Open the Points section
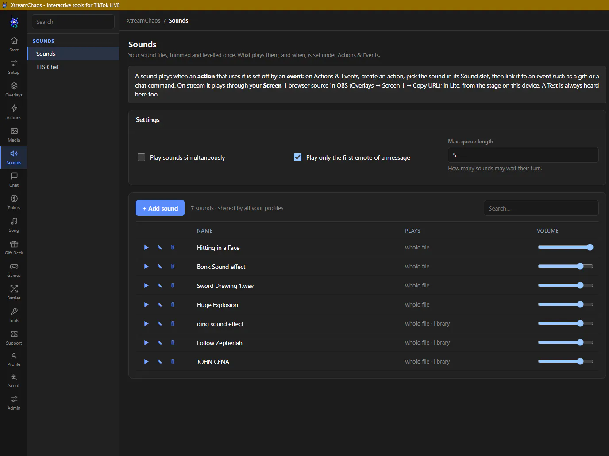Screen dimensions: 609x456 tap(14, 202)
